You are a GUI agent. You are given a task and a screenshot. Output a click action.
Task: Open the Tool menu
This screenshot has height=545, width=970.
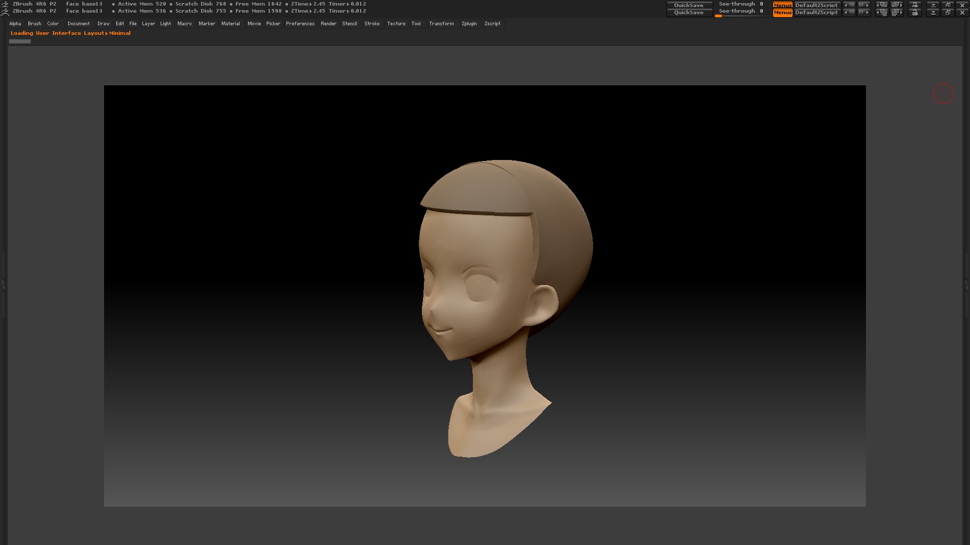click(x=416, y=24)
